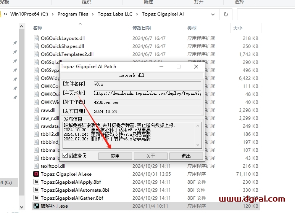The width and height of the screenshot is (295, 213).
Task: Sort files by 类型 column
Action: tap(192, 28)
